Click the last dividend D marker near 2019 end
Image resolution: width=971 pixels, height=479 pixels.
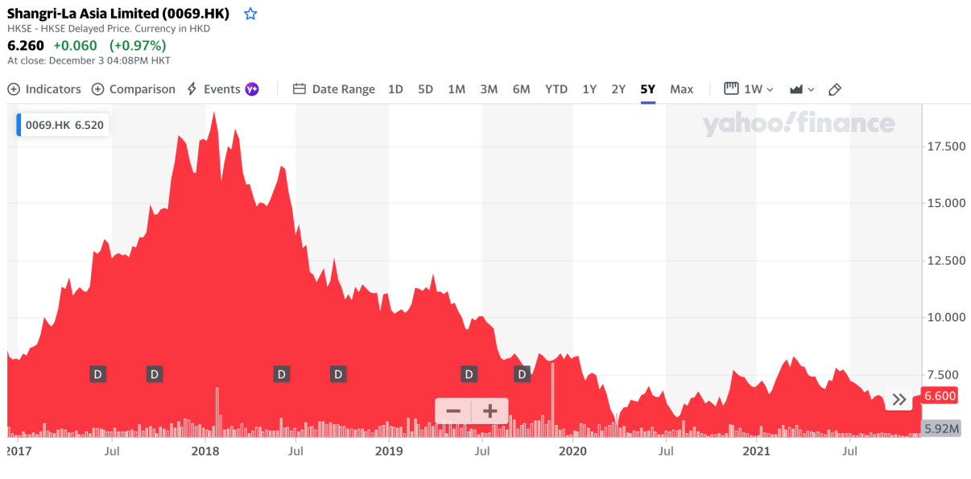[523, 374]
